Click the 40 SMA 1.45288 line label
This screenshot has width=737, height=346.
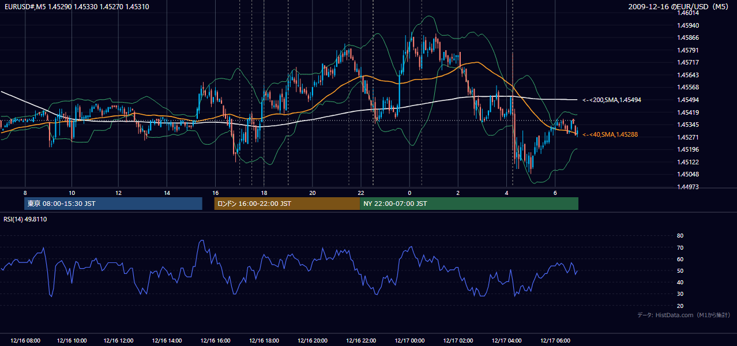(610, 134)
